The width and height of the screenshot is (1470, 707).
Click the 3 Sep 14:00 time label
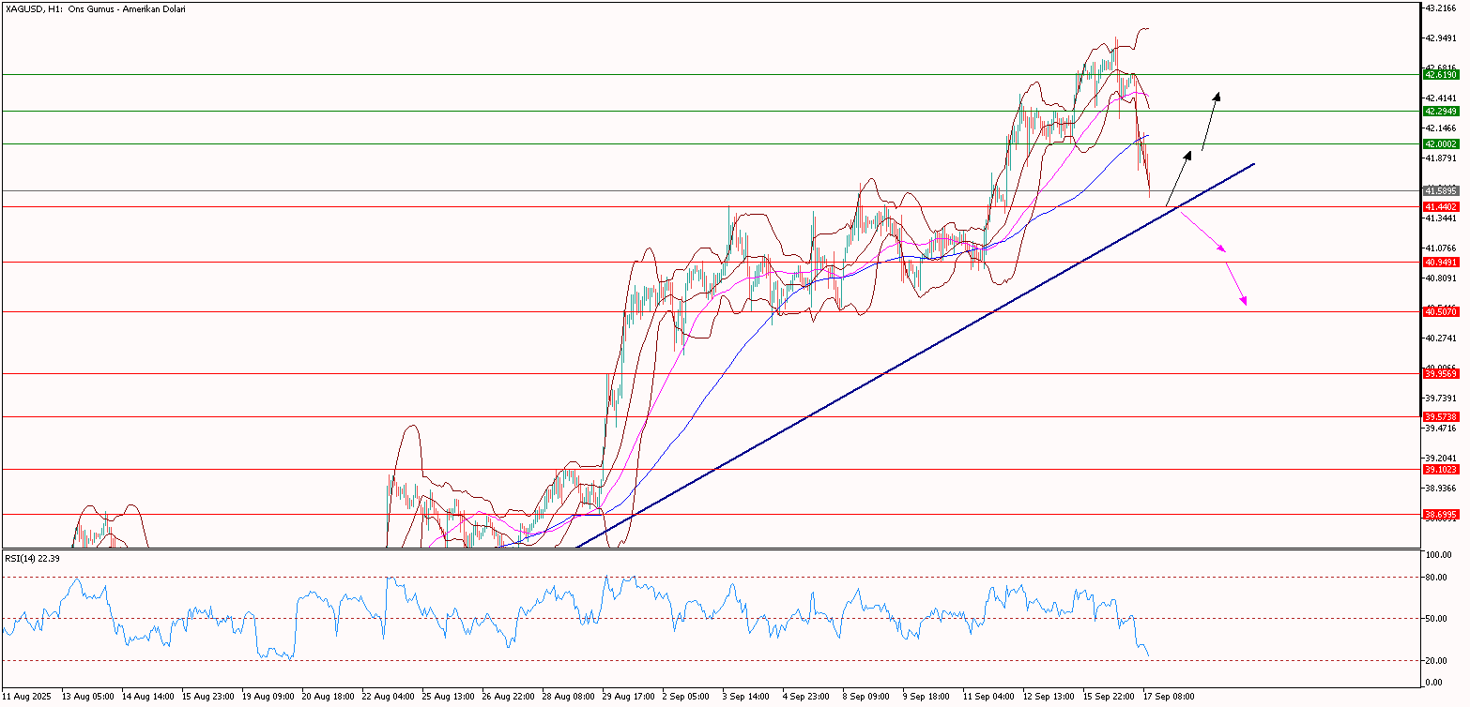748,698
